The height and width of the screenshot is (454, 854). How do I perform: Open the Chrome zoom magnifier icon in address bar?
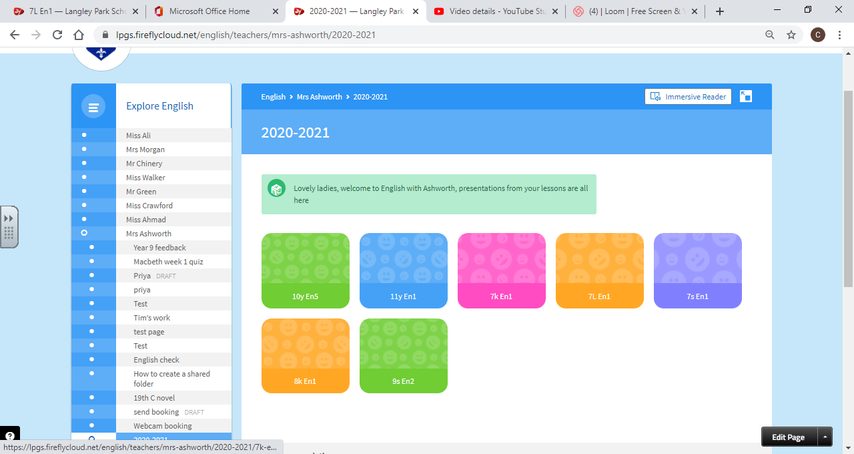coord(770,35)
